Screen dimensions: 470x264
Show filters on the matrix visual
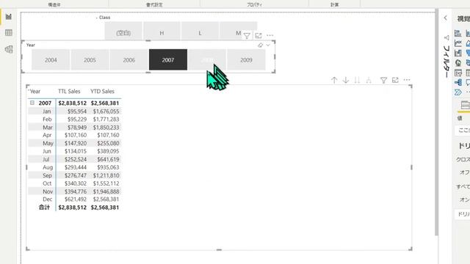tap(383, 80)
